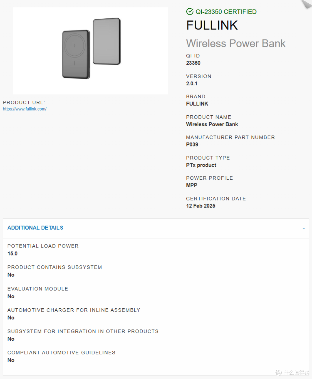The image size is (312, 379).
Task: Select the version value 2.0.1
Action: click(192, 83)
